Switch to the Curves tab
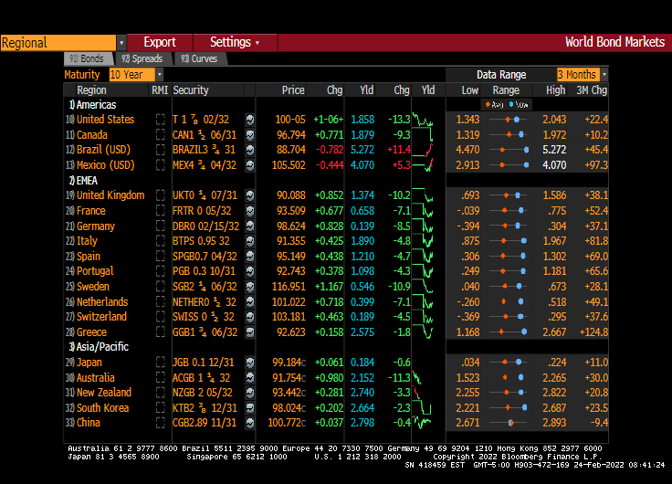This screenshot has width=672, height=484. [x=199, y=58]
